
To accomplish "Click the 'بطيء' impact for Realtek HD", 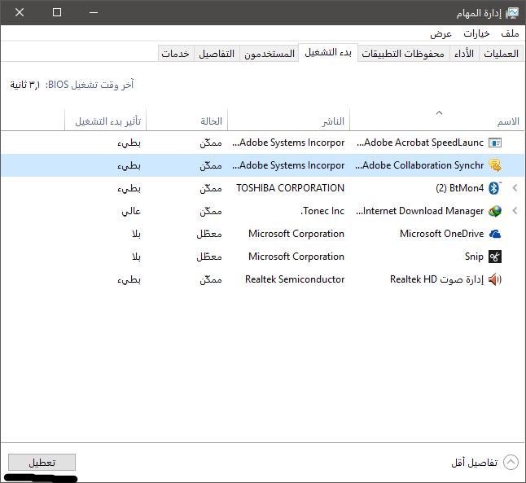I will click(129, 279).
